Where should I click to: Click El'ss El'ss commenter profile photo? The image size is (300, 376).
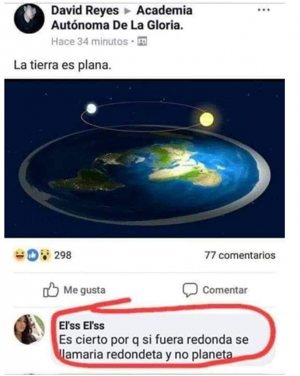29,329
